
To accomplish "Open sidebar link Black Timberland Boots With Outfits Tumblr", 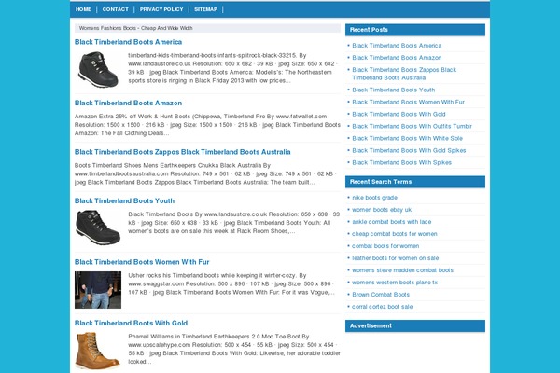I will tap(413, 126).
